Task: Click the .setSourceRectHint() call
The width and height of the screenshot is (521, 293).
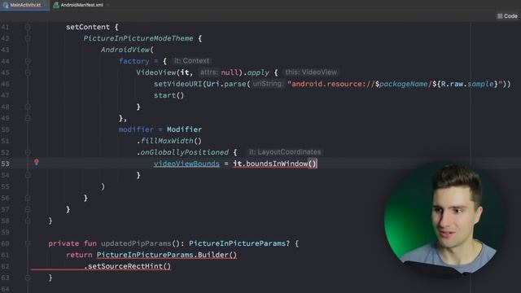Action: (x=128, y=266)
